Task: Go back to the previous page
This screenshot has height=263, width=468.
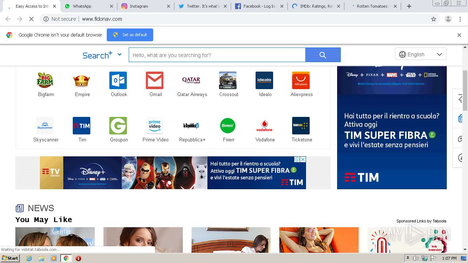Action: [x=8, y=19]
